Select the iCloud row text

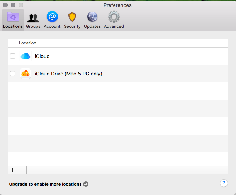click(42, 56)
